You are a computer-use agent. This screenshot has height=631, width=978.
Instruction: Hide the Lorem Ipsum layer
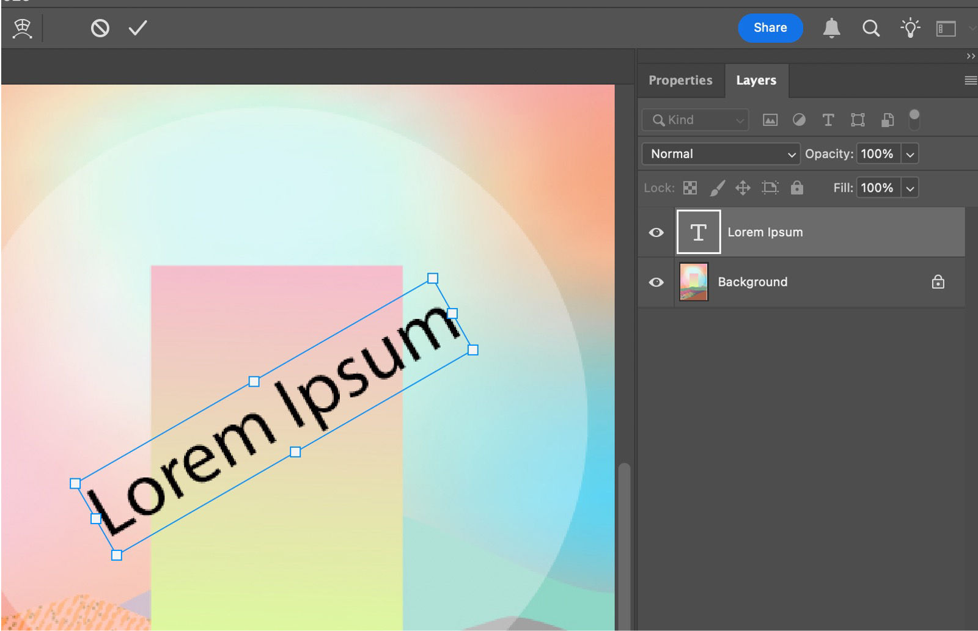656,232
